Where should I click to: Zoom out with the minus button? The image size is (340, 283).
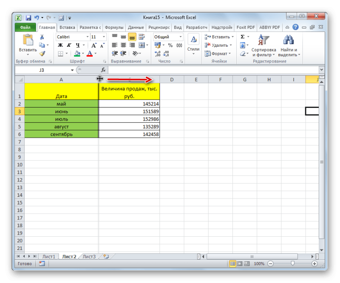click(x=270, y=264)
